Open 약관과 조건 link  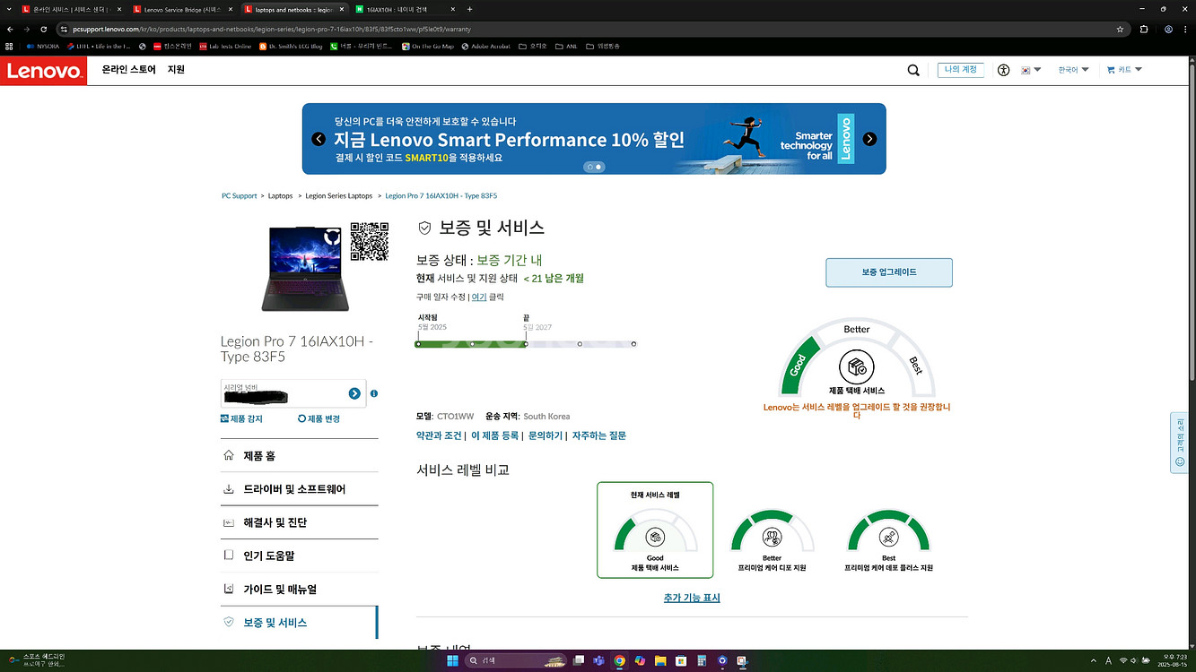(439, 435)
